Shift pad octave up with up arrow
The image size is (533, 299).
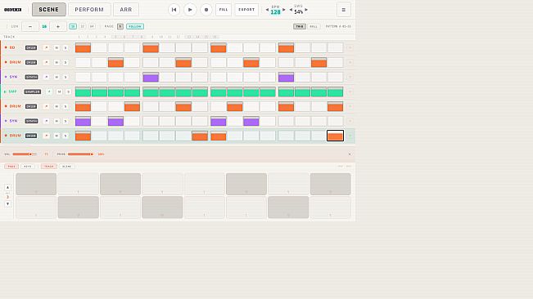7,187
